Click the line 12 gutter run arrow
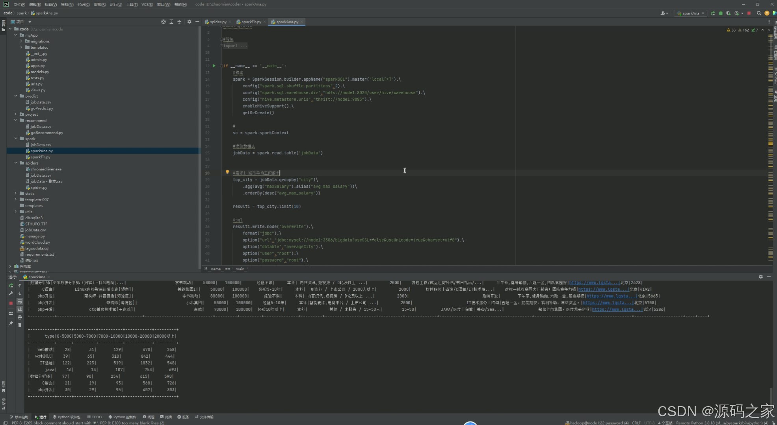This screenshot has width=777, height=425. tap(214, 66)
